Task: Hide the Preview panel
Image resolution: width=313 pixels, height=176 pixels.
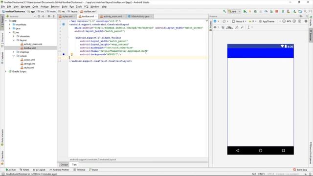Action: tap(307, 16)
